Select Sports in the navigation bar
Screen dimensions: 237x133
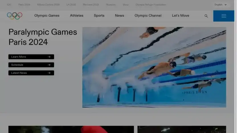[x=99, y=16]
